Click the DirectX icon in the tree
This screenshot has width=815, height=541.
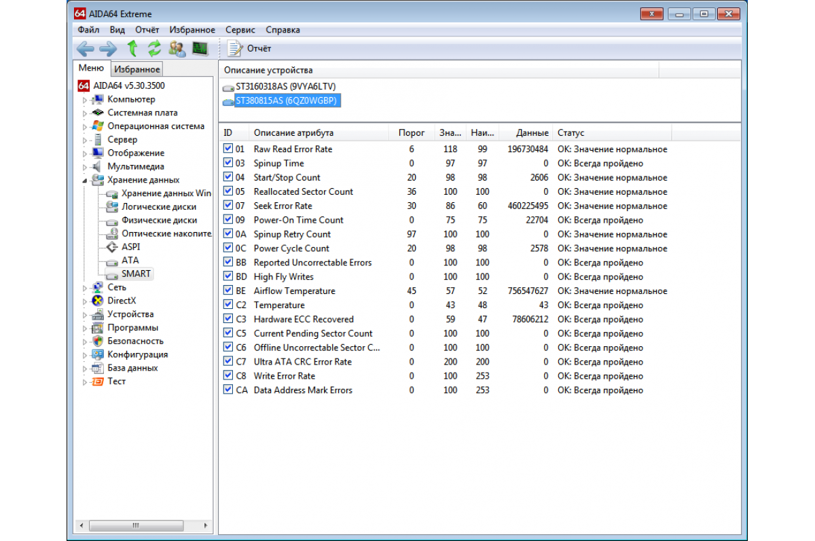(98, 301)
